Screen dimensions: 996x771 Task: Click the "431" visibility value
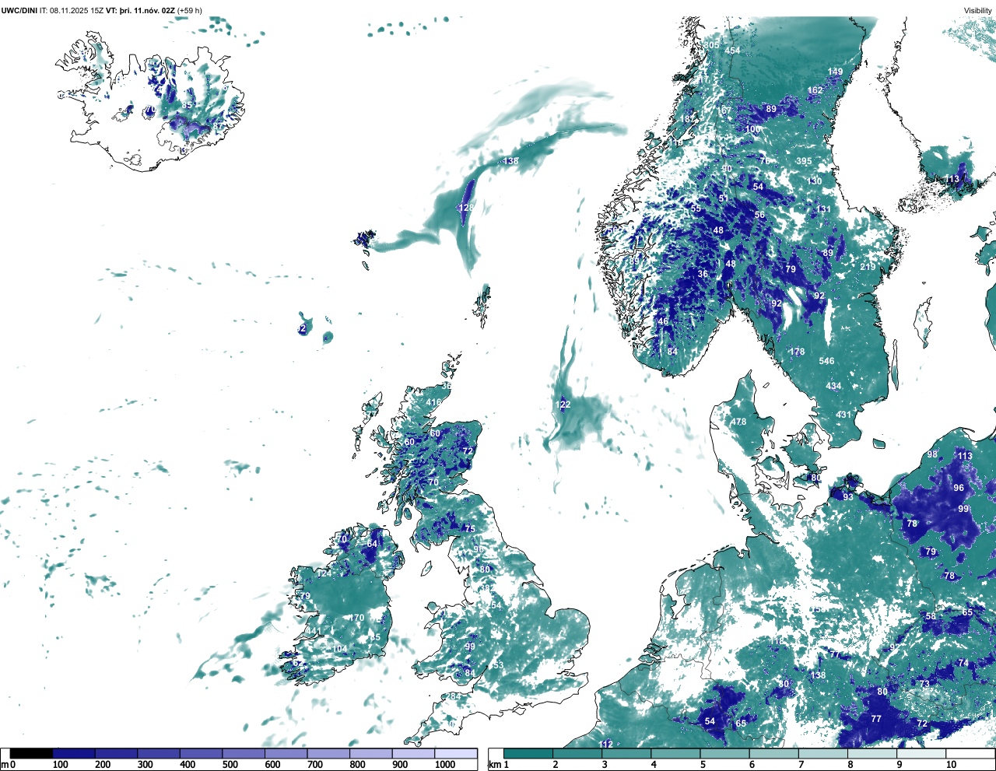click(x=843, y=415)
